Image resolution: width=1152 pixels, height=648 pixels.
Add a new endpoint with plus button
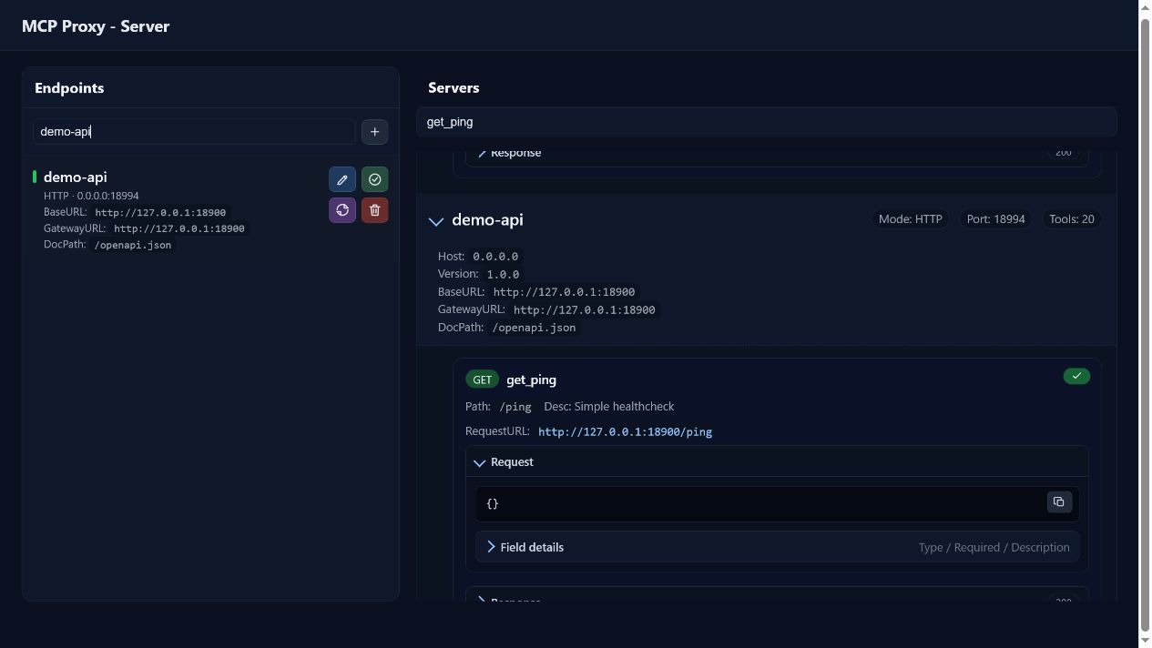point(374,132)
